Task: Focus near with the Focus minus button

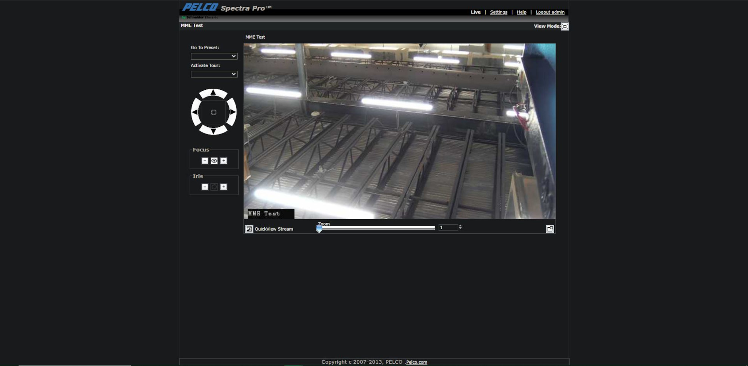Action: (x=205, y=161)
